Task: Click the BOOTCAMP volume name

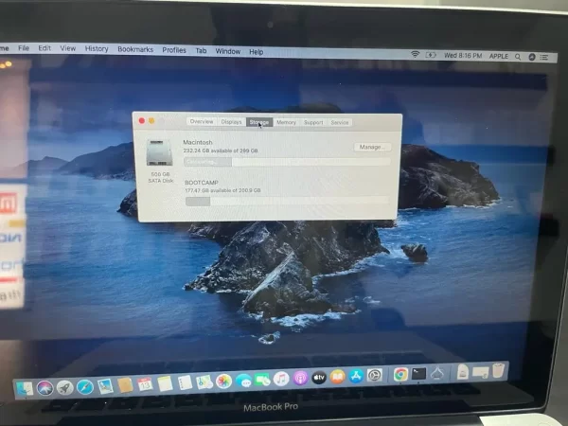Action: pyautogui.click(x=202, y=183)
